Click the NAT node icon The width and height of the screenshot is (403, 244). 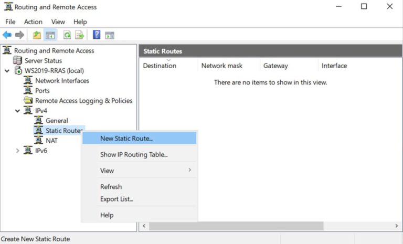click(x=38, y=141)
